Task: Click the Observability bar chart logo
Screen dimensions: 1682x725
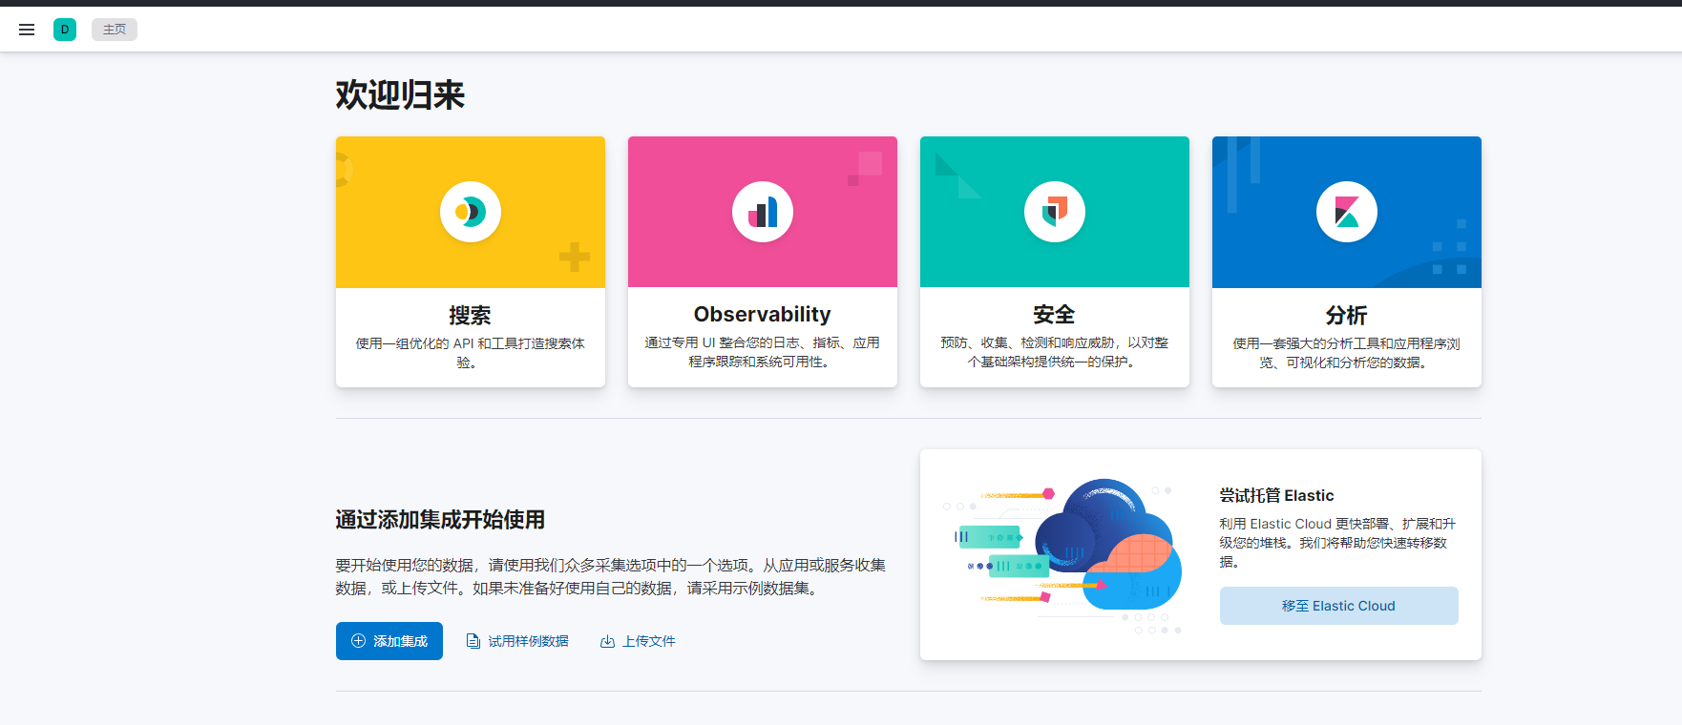Action: [x=763, y=212]
